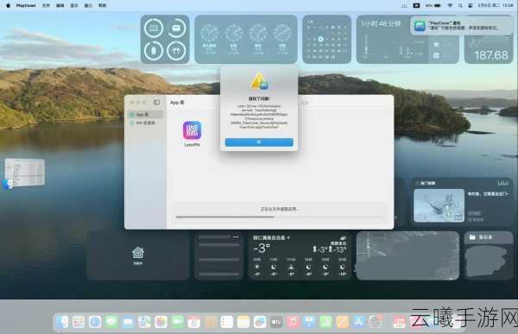Click the batteries widget on desktop
This screenshot has height=334, width=518.
[165, 40]
